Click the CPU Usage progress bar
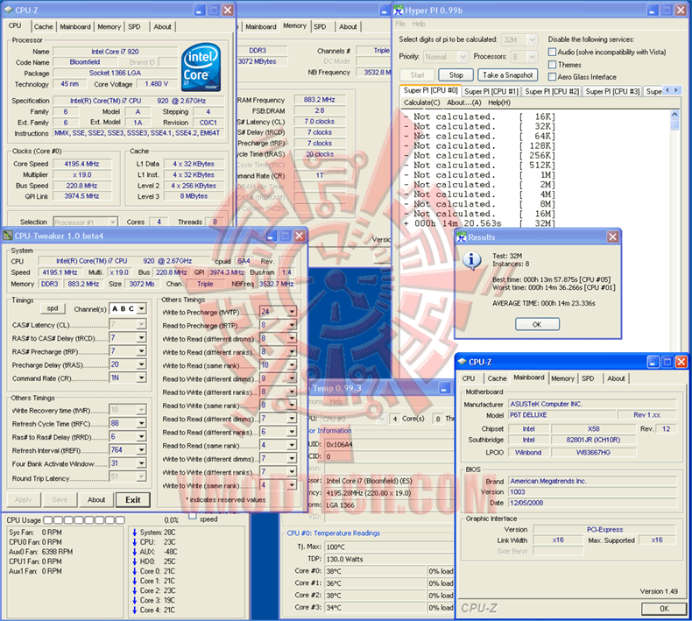Image resolution: width=692 pixels, height=621 pixels. [x=84, y=520]
